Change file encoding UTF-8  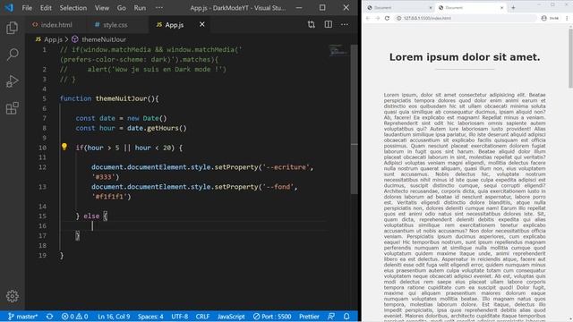pos(179,316)
